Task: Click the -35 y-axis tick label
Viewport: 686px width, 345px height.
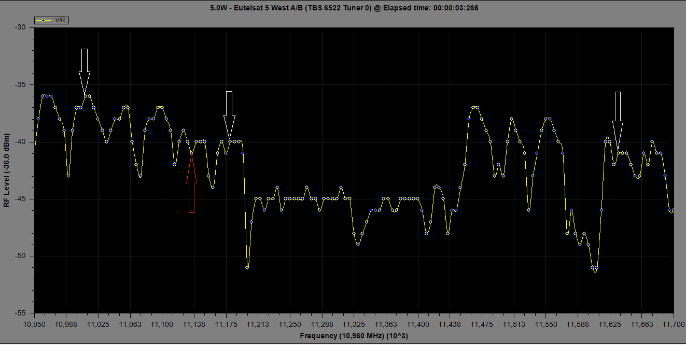Action: click(x=21, y=84)
